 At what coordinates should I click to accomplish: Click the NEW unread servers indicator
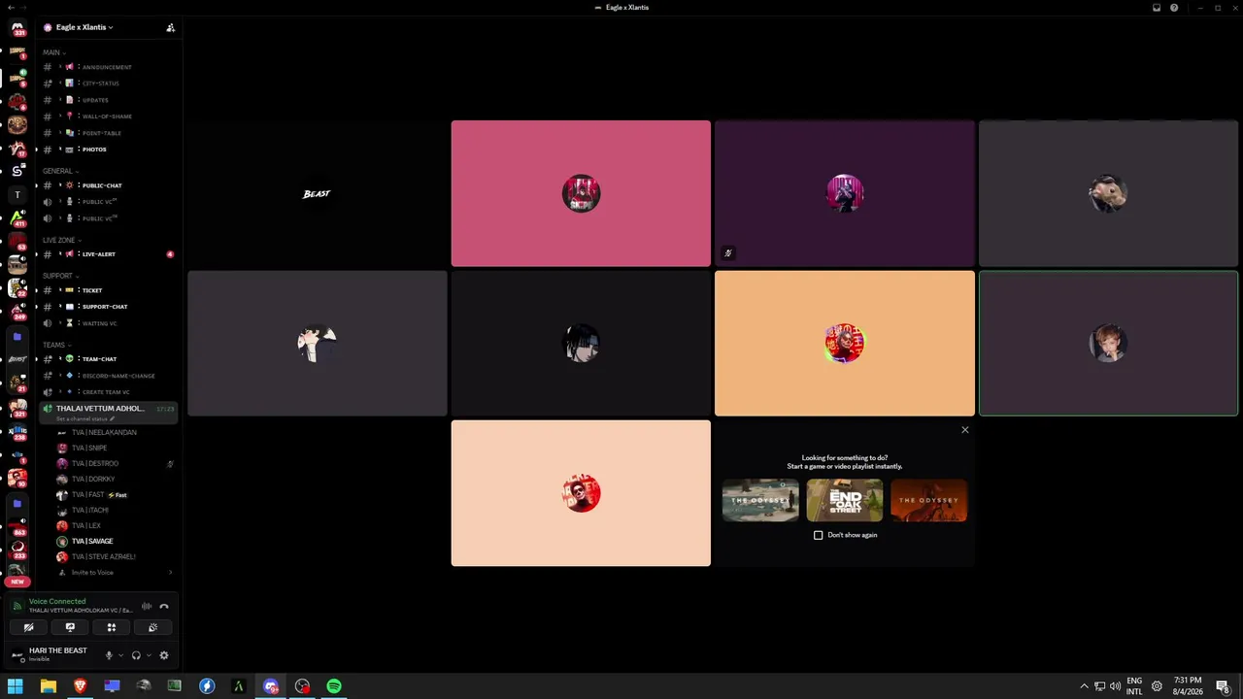[x=17, y=582]
